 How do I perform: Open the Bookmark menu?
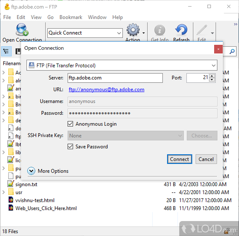point(71,17)
